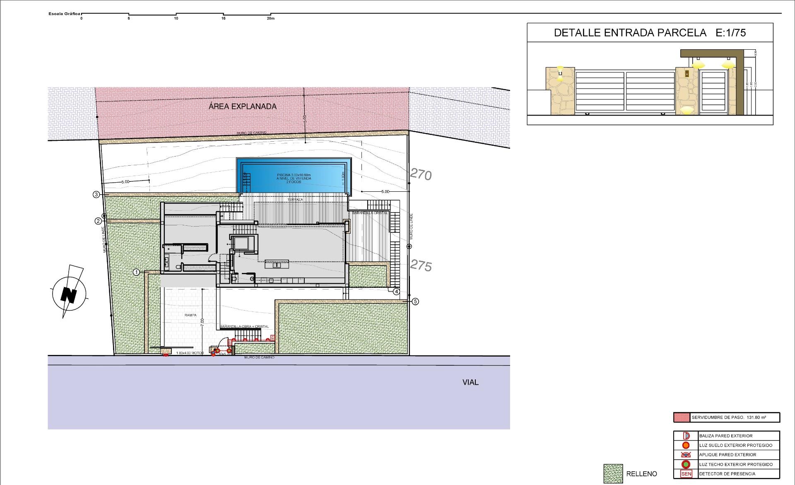The height and width of the screenshot is (485, 795).
Task: Click the VIAL road label
Action: 470,382
